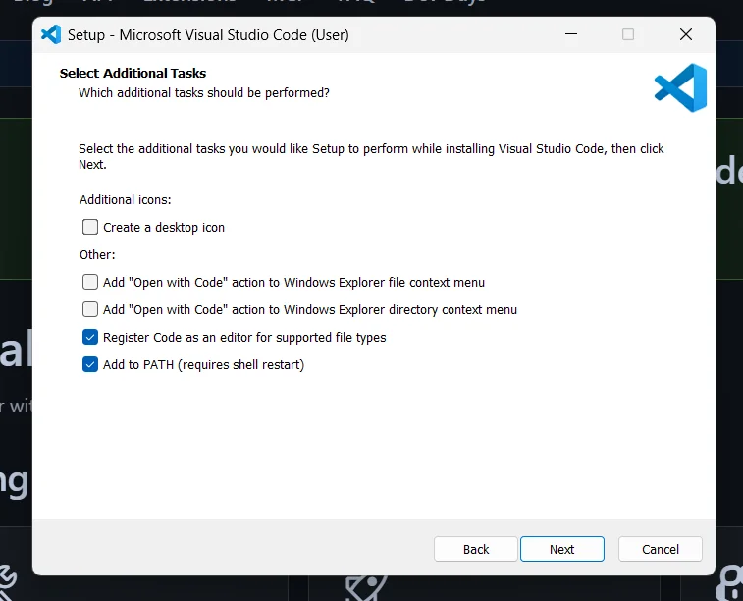Click "Which additional tasks should be performed?" text
This screenshot has width=743, height=601.
coord(204,93)
